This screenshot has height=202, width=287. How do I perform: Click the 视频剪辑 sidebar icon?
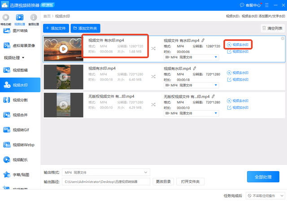7,70
